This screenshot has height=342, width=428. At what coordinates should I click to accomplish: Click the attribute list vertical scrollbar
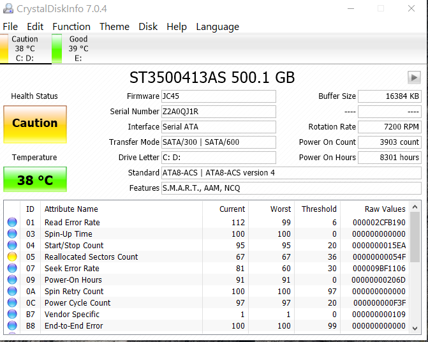tap(415, 268)
